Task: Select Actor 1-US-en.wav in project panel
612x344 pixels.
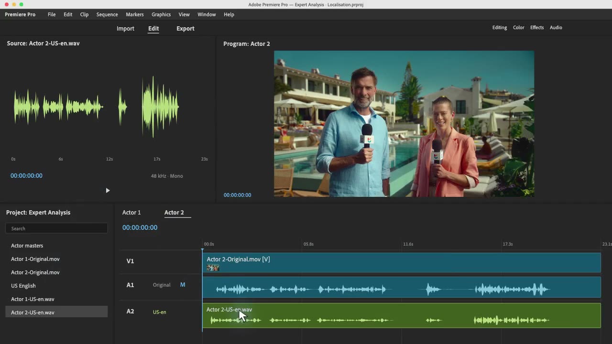Action: pos(33,299)
